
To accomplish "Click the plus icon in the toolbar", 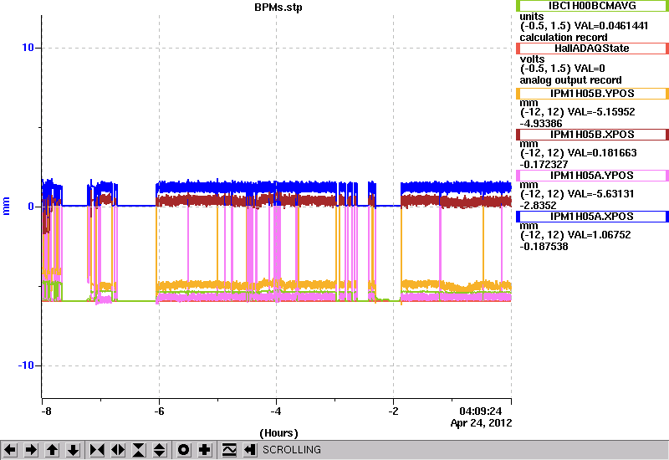I will point(205,450).
